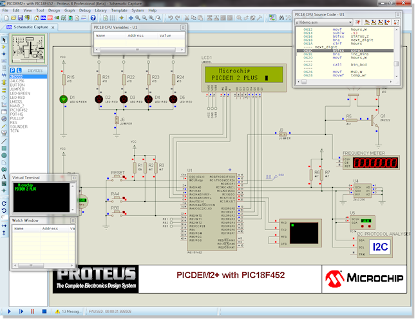Select the Component Mode tool
This screenshot has height=320, width=416.
4,47
